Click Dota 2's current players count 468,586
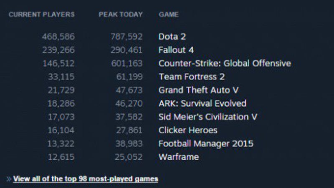 [x=58, y=37]
